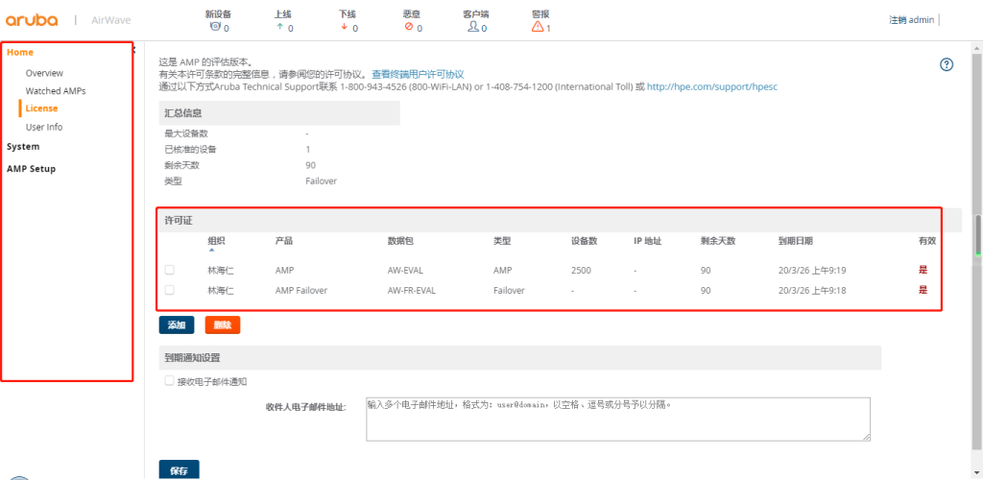This screenshot has width=983, height=480.
Task: View the up devices (上线) arrow icon
Action: point(279,27)
